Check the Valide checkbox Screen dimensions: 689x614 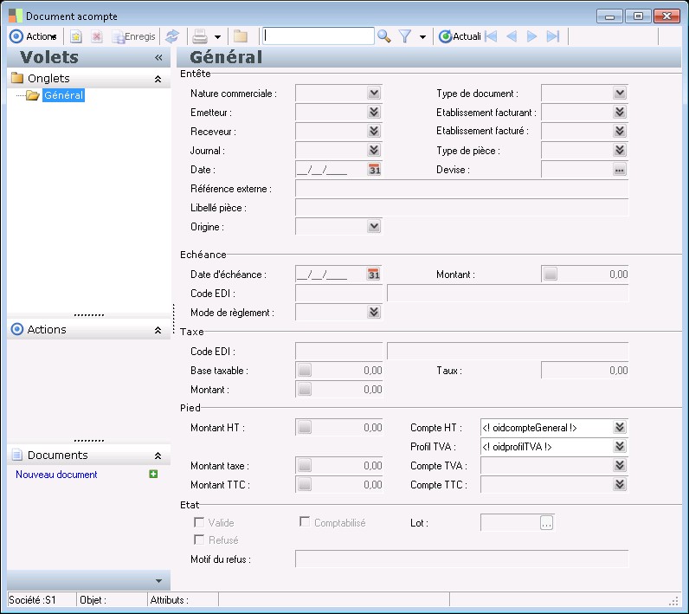199,522
